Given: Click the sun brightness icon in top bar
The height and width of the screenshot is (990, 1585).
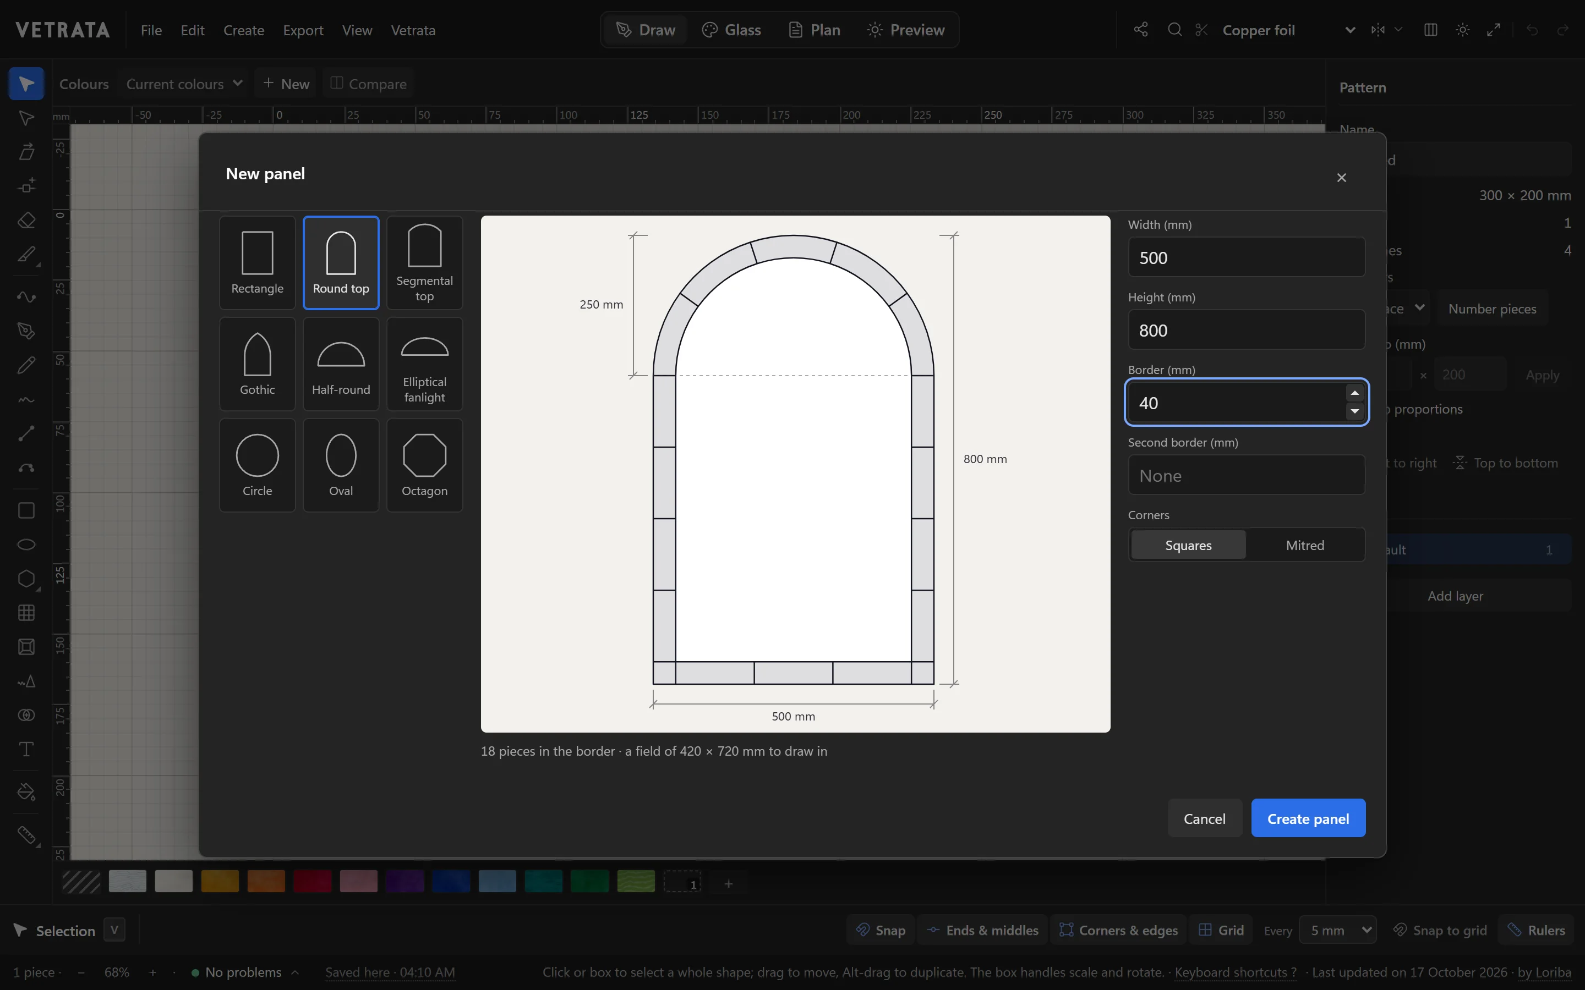Looking at the screenshot, I should [x=1462, y=30].
